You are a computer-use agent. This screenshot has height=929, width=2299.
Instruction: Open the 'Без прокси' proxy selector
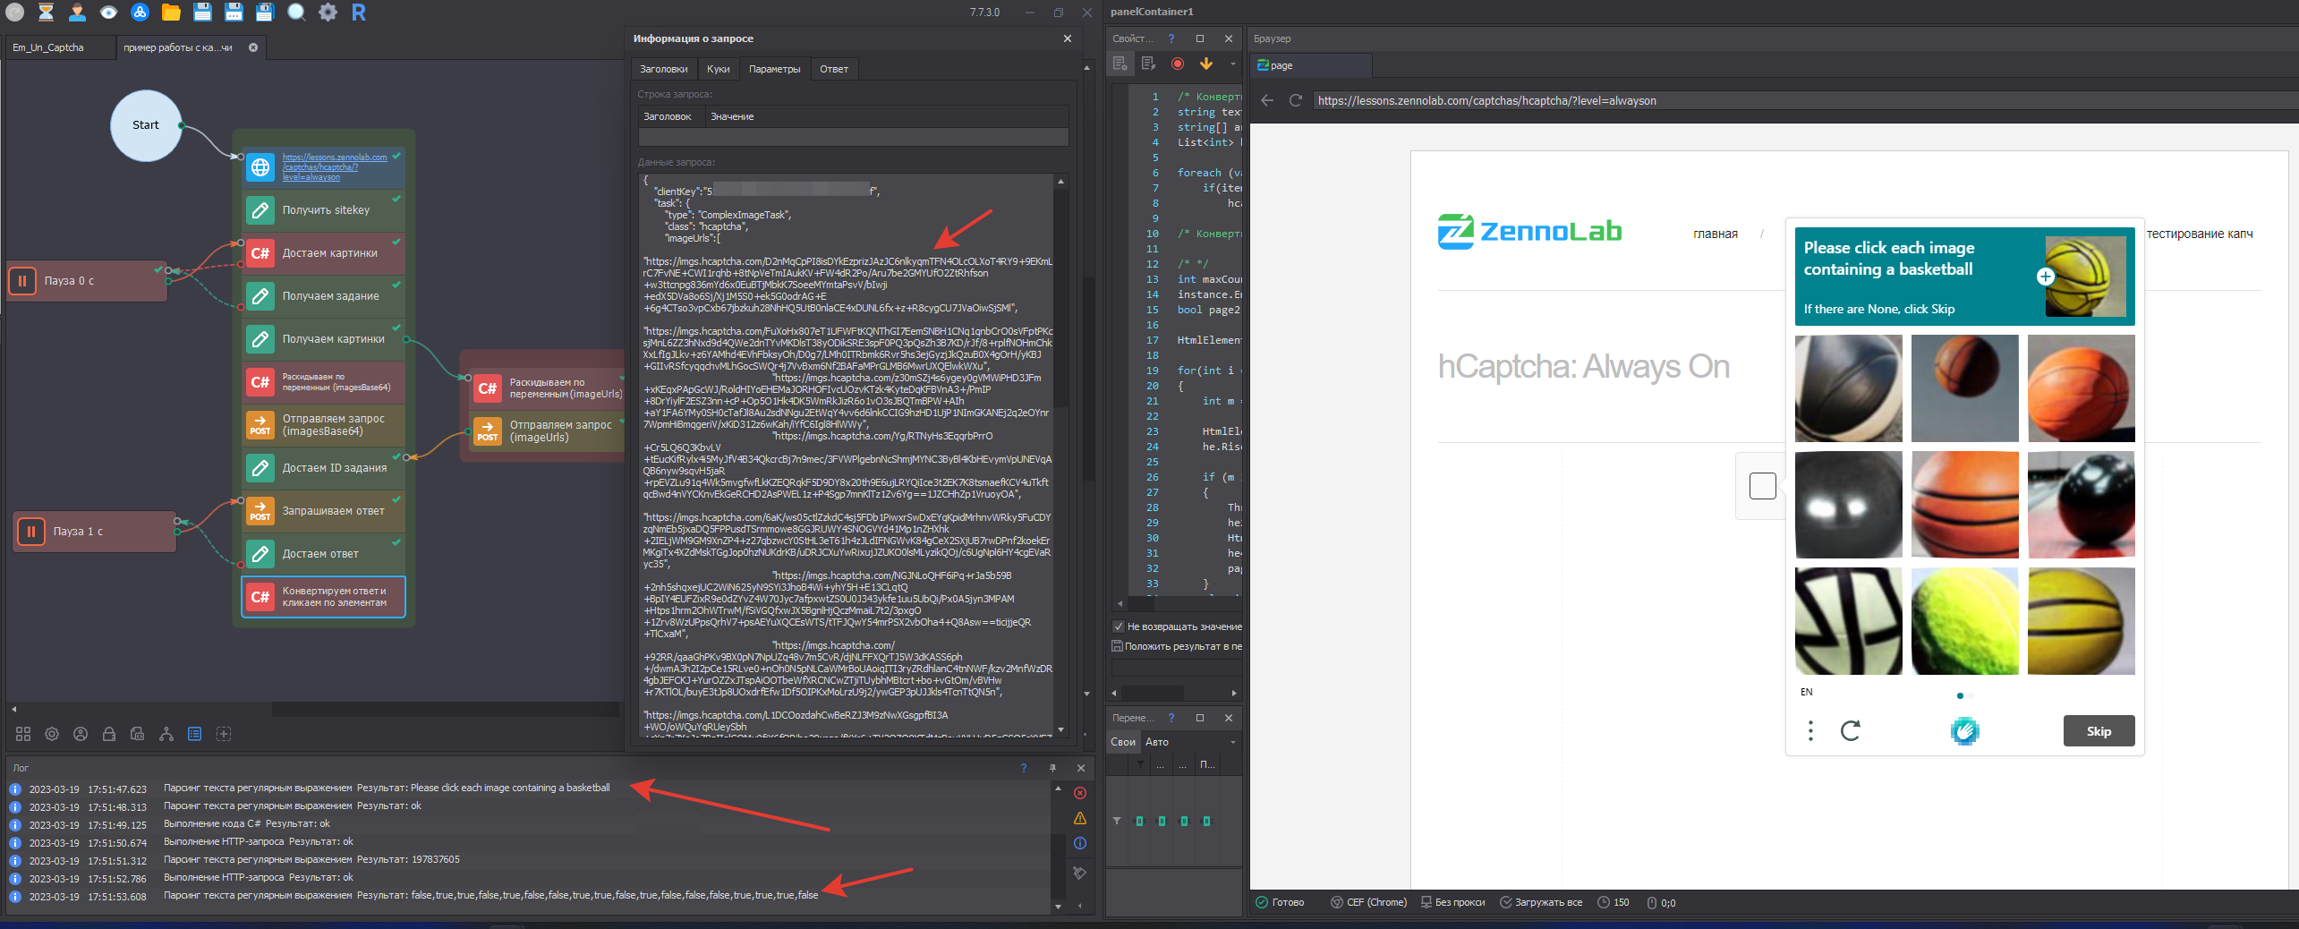(1452, 902)
